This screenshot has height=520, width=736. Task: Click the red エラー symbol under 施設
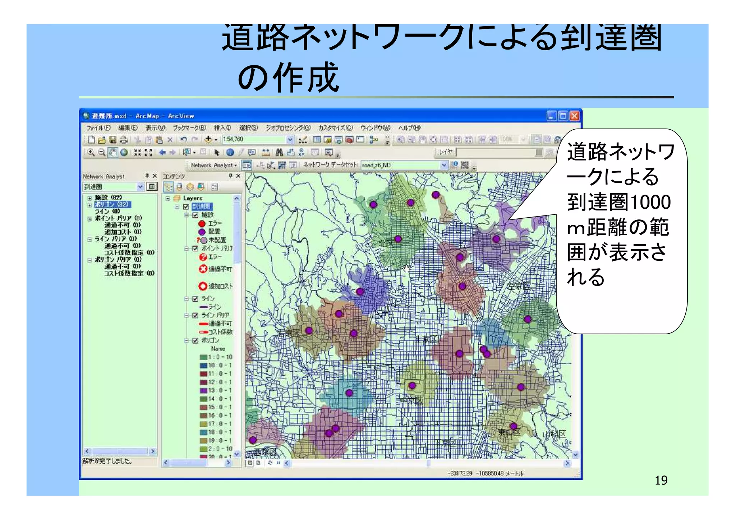point(202,224)
